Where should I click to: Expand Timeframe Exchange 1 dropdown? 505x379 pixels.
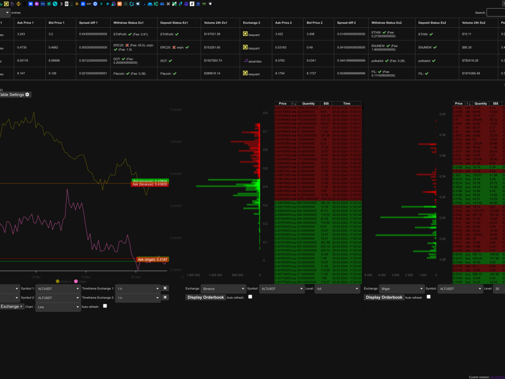138,289
